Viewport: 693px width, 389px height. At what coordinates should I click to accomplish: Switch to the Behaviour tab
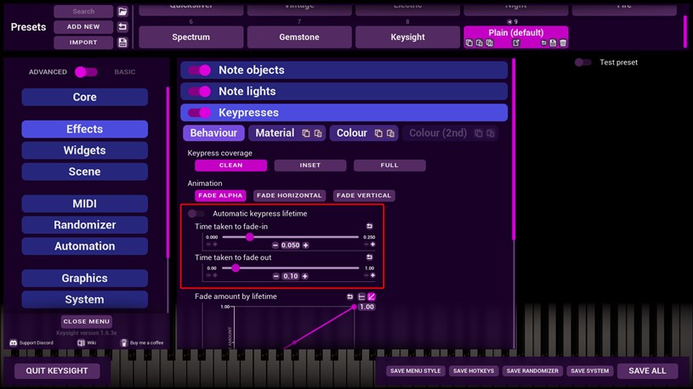coord(213,132)
